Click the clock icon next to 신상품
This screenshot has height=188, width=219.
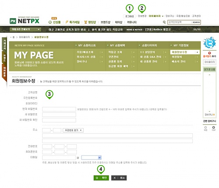coord(50,22)
